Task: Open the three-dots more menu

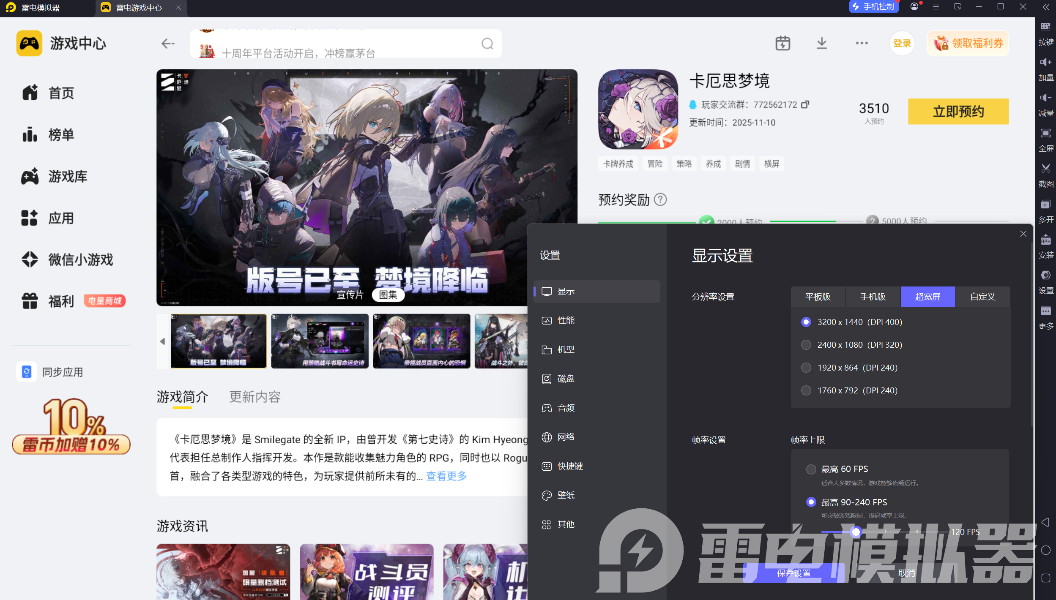Action: [x=862, y=43]
